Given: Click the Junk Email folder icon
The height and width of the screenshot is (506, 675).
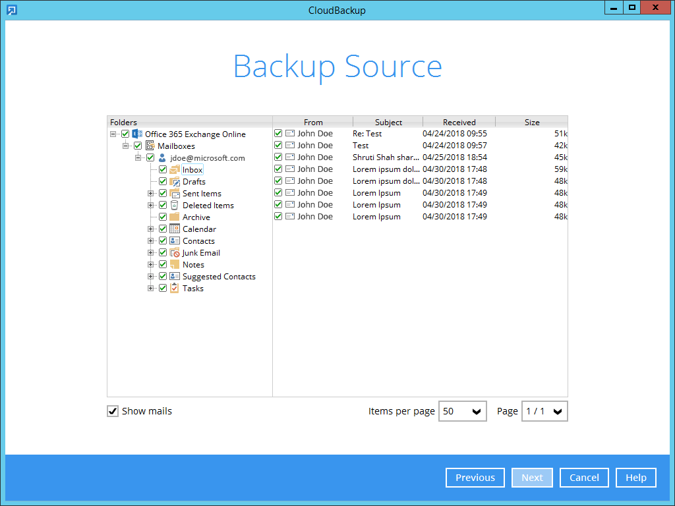Looking at the screenshot, I should [175, 253].
